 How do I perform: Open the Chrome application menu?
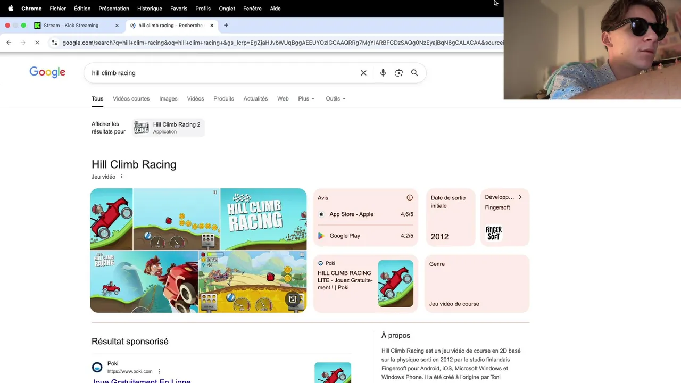tap(31, 9)
